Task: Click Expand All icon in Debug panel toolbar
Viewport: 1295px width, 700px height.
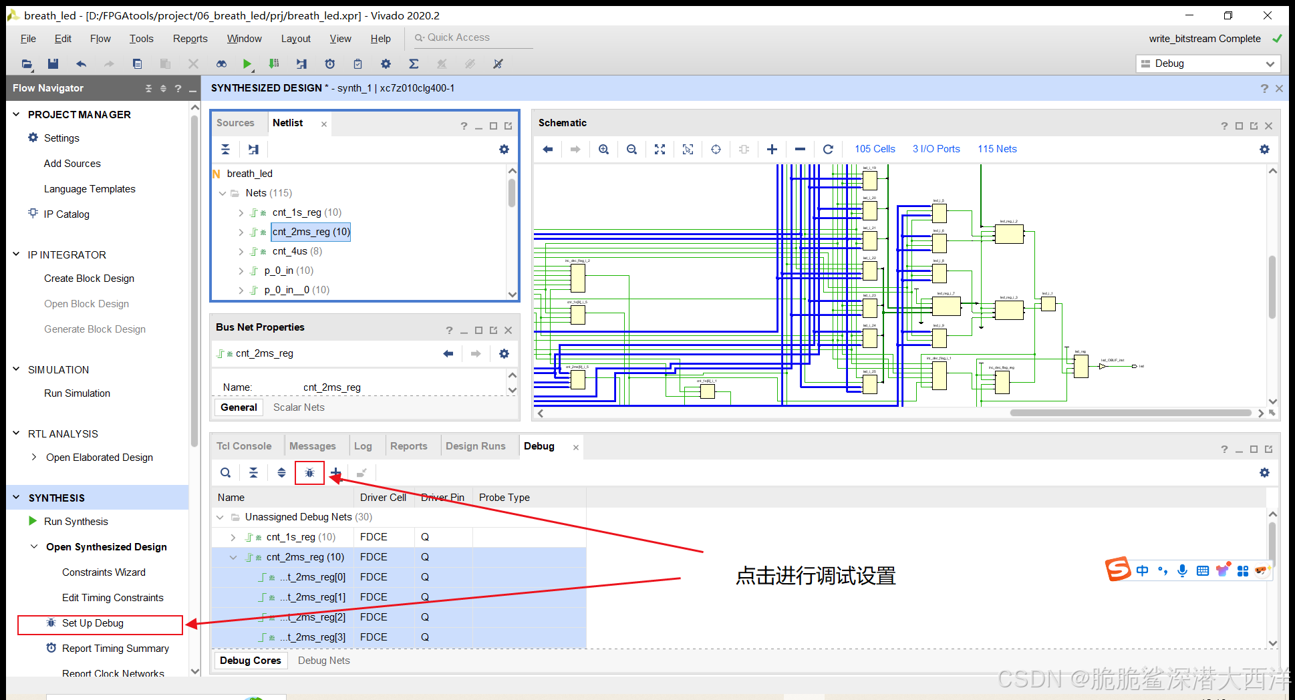Action: coord(281,473)
